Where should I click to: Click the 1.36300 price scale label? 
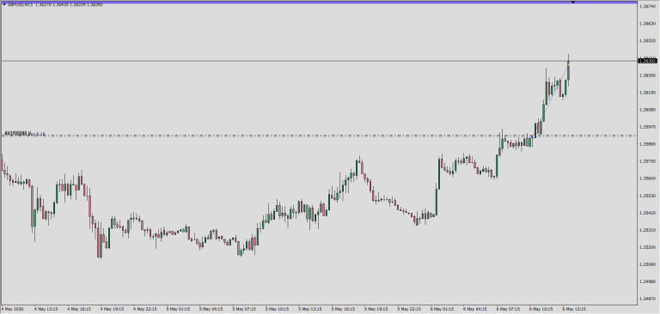tap(648, 75)
